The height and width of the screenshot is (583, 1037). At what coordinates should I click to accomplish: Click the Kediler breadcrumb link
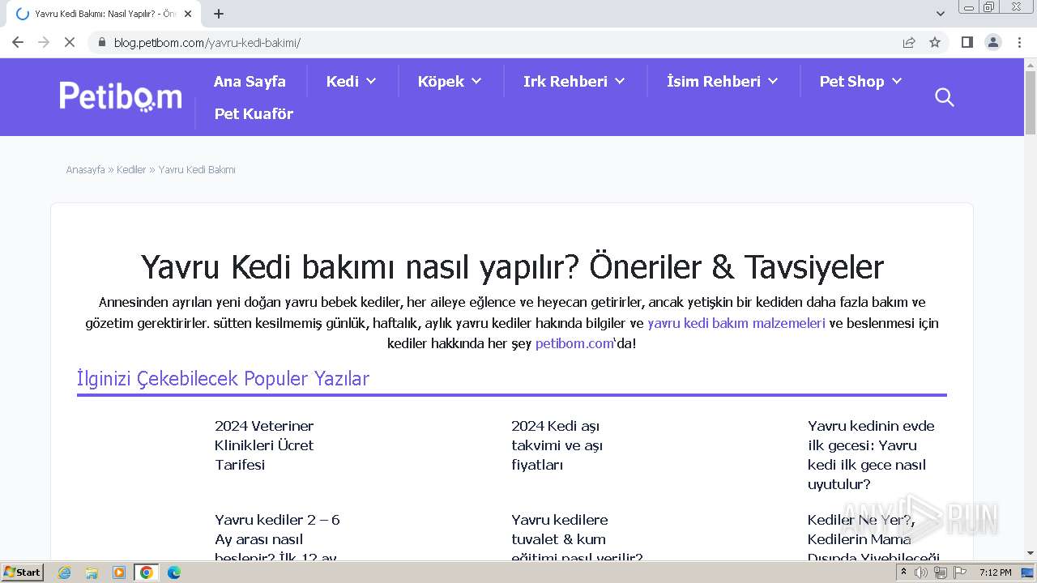click(131, 169)
